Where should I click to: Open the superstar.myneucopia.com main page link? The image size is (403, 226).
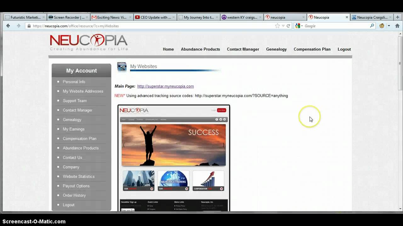click(165, 86)
